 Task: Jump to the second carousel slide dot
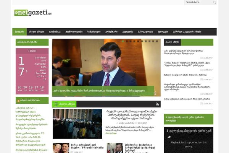(x=127, y=41)
